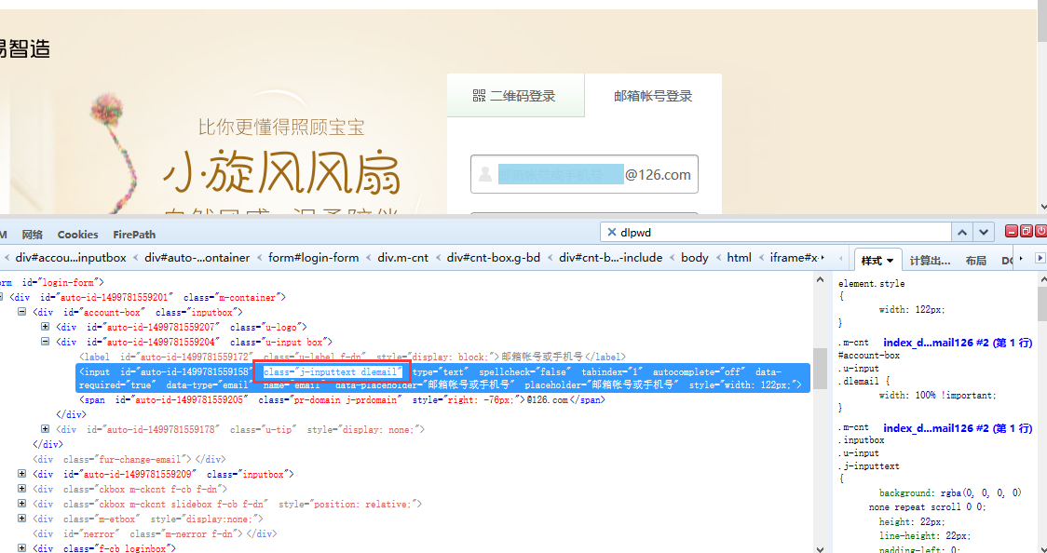Click the user avatar icon in email field
The image size is (1047, 553).
(x=485, y=174)
